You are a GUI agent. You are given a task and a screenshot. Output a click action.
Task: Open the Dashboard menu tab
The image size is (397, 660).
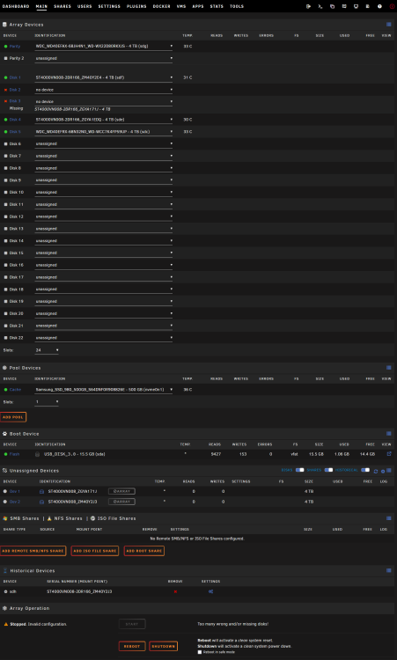coord(16,6)
